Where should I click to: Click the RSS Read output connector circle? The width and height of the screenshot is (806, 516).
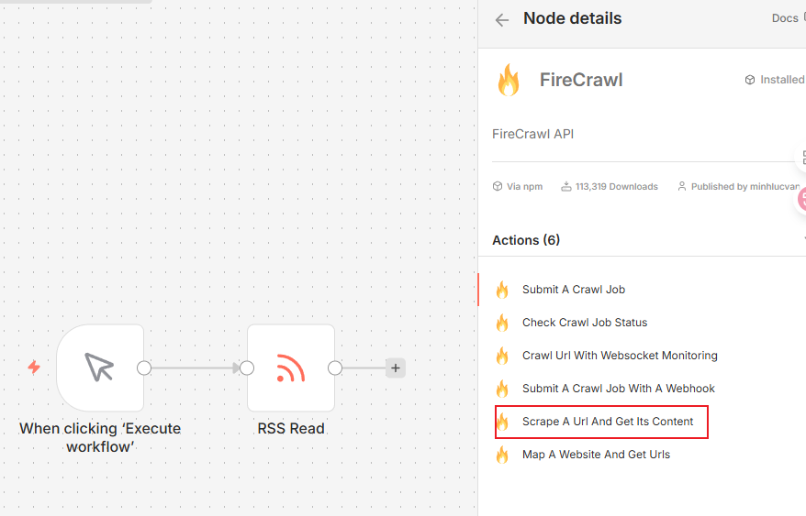335,368
